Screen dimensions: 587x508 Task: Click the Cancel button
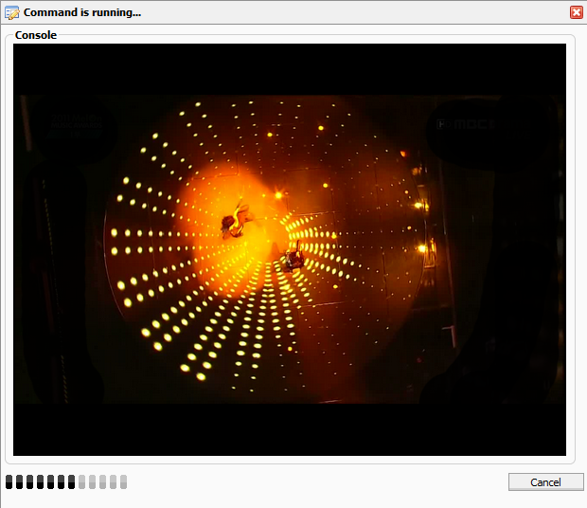click(545, 481)
